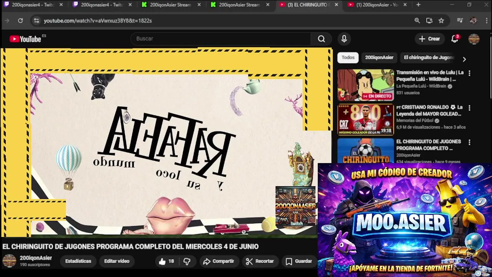The image size is (492, 277).
Task: Click the address bar URL
Action: (x=98, y=21)
